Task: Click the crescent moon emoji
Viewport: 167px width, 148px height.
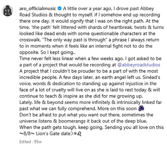Action: (x=72, y=133)
